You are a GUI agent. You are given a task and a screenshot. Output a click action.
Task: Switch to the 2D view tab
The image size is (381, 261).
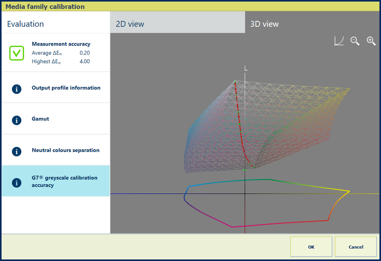pyautogui.click(x=177, y=24)
